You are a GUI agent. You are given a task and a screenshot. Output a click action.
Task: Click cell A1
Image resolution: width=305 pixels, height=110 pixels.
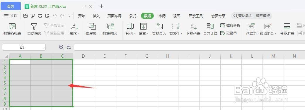pos(20,62)
